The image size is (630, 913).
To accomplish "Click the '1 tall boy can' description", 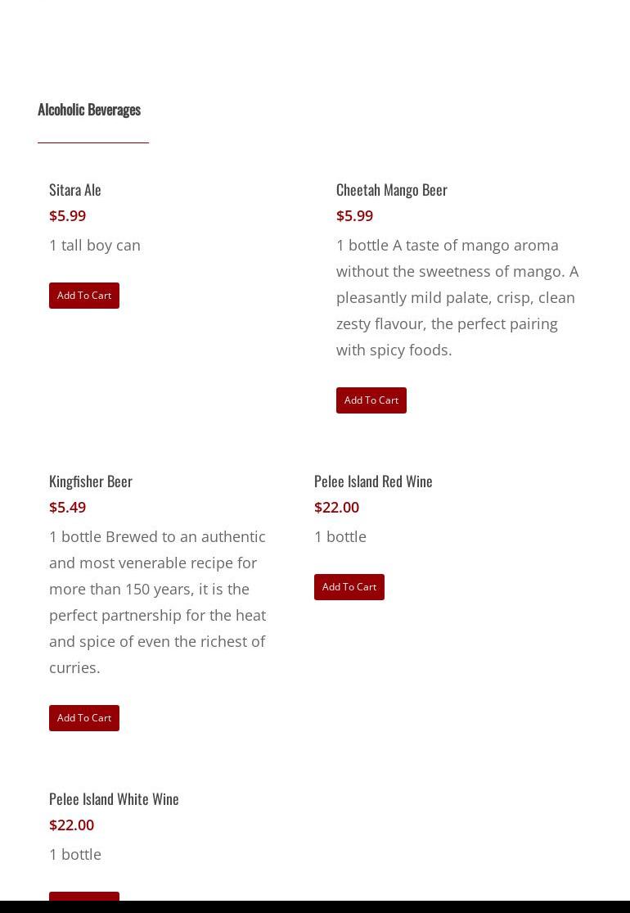I will click(x=95, y=245).
